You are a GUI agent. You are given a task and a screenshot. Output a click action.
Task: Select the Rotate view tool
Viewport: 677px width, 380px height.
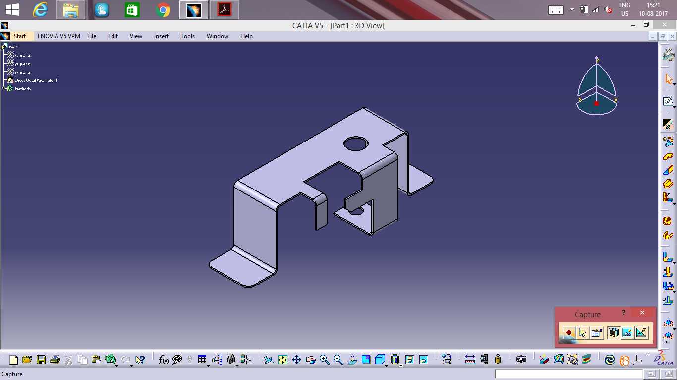click(310, 360)
